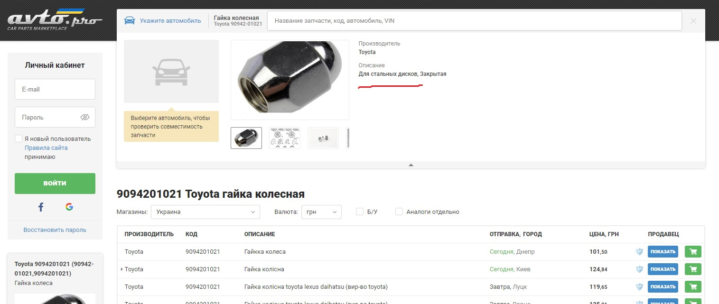The height and width of the screenshot is (304, 719).
Task: Click the blue car icon near Укажите автомобиль
Action: pyautogui.click(x=130, y=20)
